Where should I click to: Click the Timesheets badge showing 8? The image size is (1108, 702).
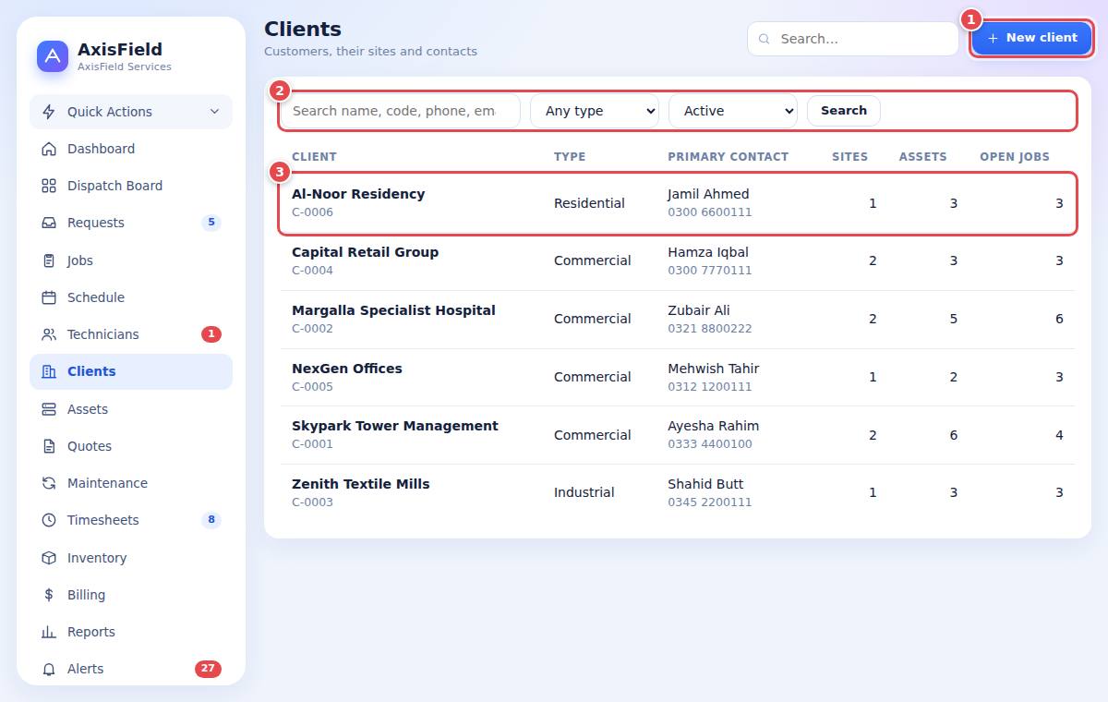pos(211,520)
